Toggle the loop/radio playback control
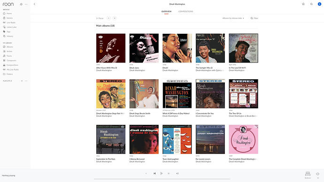 click(x=177, y=174)
